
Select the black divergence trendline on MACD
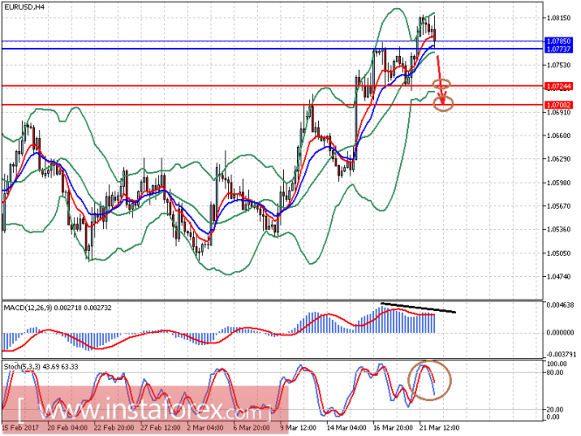coord(418,308)
